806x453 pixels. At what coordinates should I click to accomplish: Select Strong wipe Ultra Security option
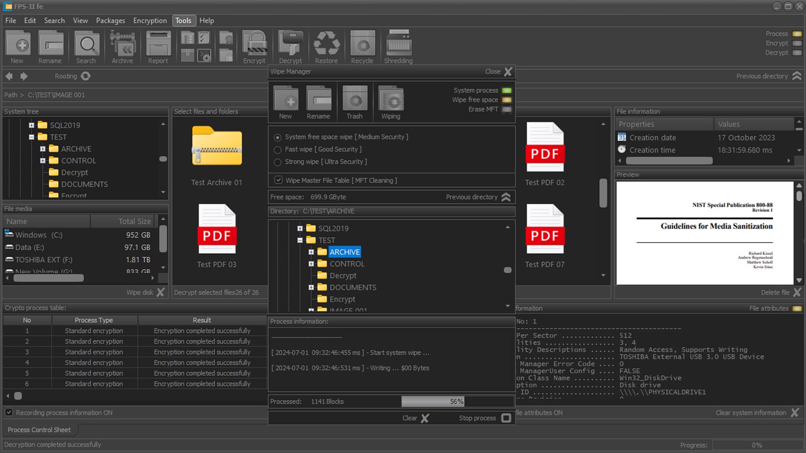coord(278,162)
